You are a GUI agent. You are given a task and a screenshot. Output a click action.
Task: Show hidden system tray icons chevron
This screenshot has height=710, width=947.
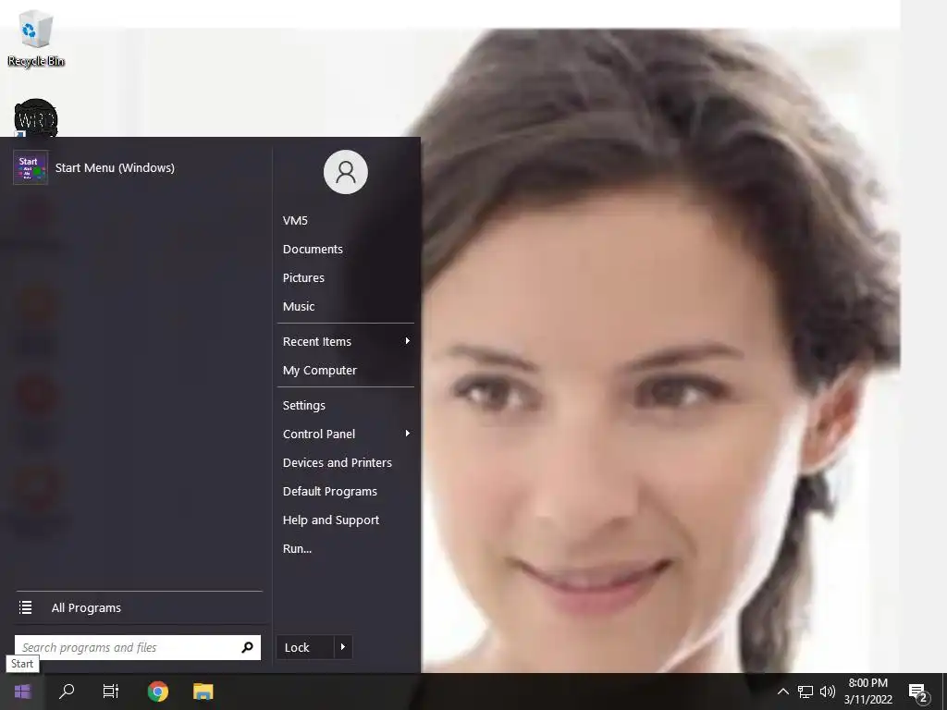tap(782, 692)
